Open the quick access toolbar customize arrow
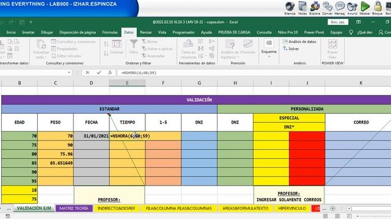This screenshot has height=219, width=391. (x=31, y=22)
